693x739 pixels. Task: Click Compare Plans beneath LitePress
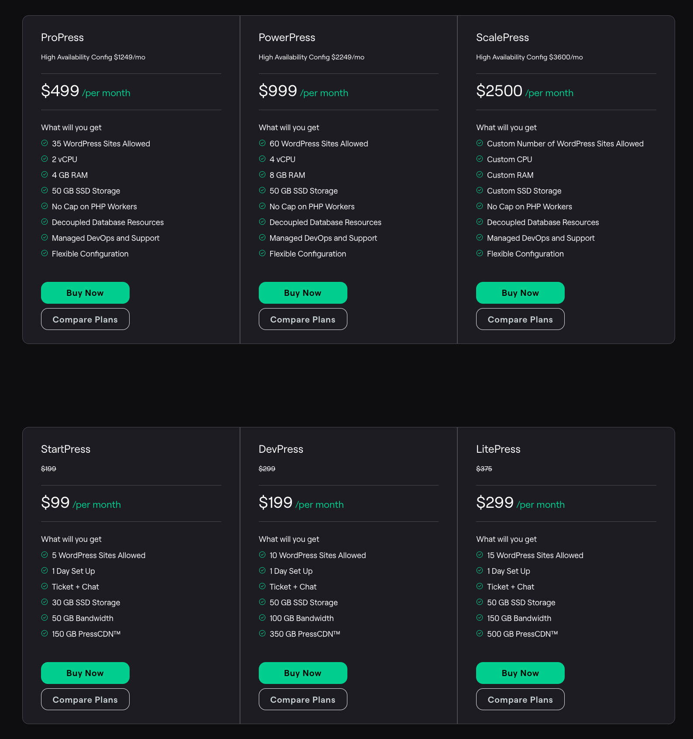520,699
